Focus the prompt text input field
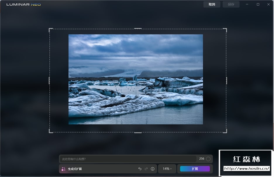The image size is (274, 177). 128,159
